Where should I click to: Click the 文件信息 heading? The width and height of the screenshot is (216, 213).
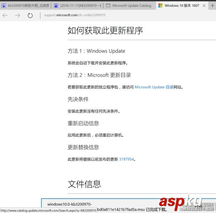click(x=84, y=184)
